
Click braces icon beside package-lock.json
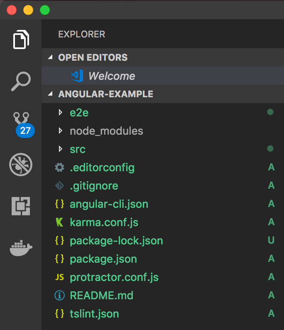pos(59,241)
